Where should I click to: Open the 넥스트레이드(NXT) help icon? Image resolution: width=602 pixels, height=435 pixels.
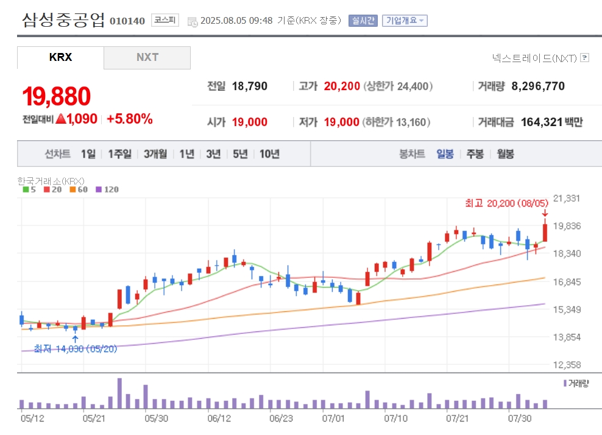click(584, 58)
